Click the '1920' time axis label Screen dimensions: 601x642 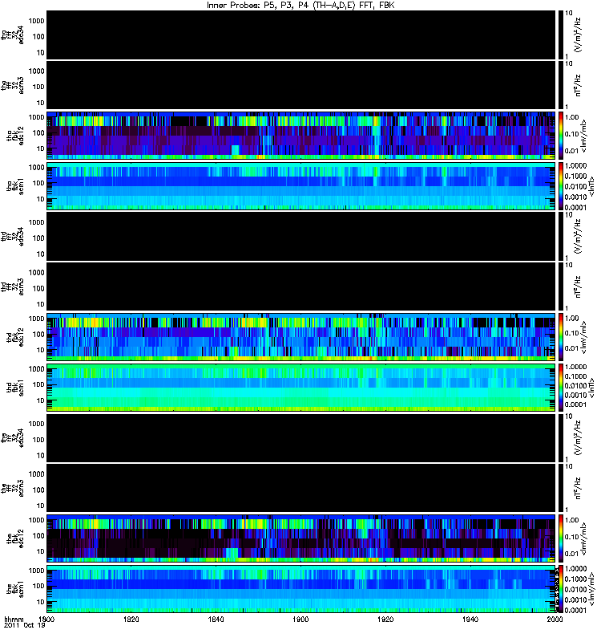385,619
